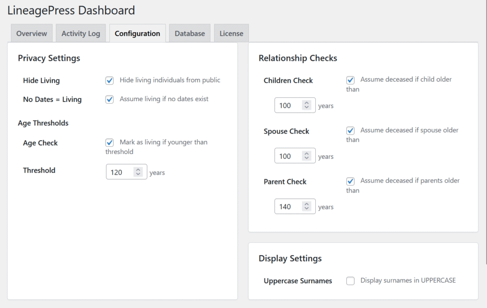Click the Threshold field's up arrow
This screenshot has height=308, width=487.
pyautogui.click(x=138, y=170)
